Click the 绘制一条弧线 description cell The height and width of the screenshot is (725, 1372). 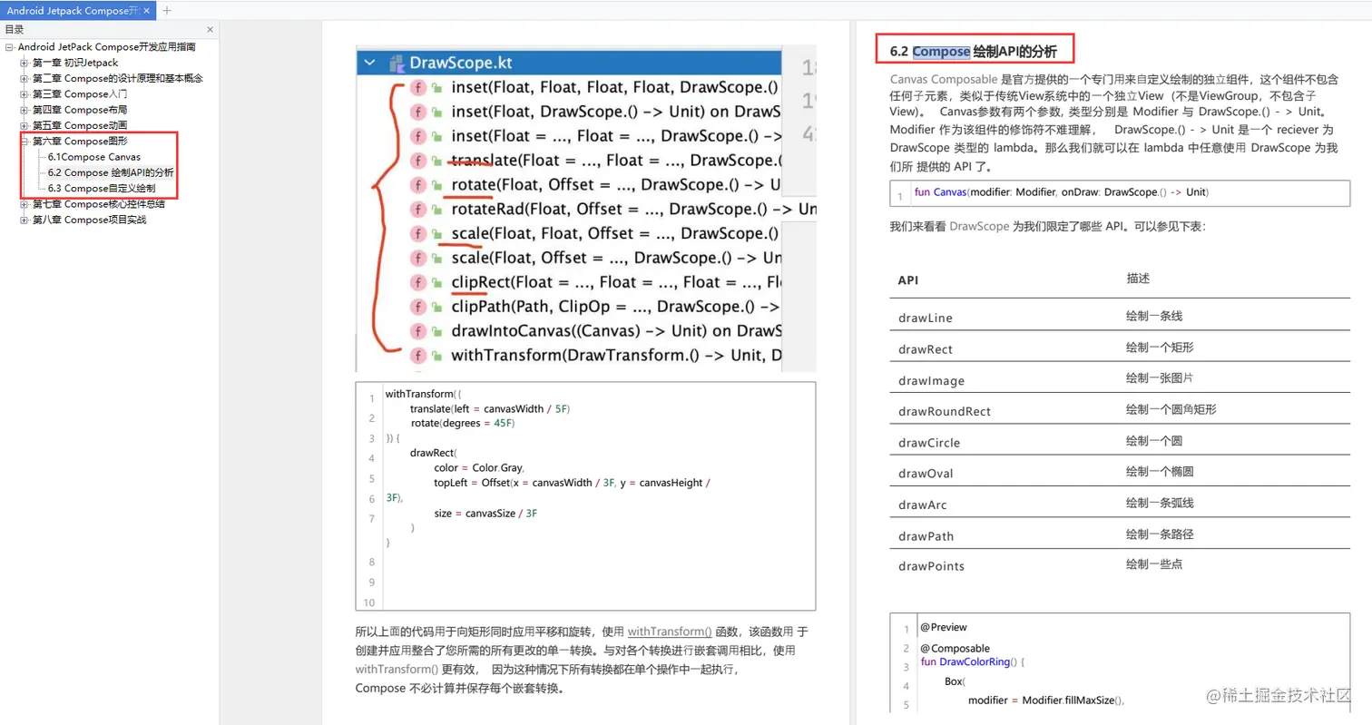(x=1160, y=503)
